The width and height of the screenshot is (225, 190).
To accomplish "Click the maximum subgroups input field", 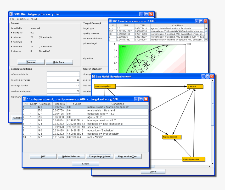I will click(x=63, y=91).
